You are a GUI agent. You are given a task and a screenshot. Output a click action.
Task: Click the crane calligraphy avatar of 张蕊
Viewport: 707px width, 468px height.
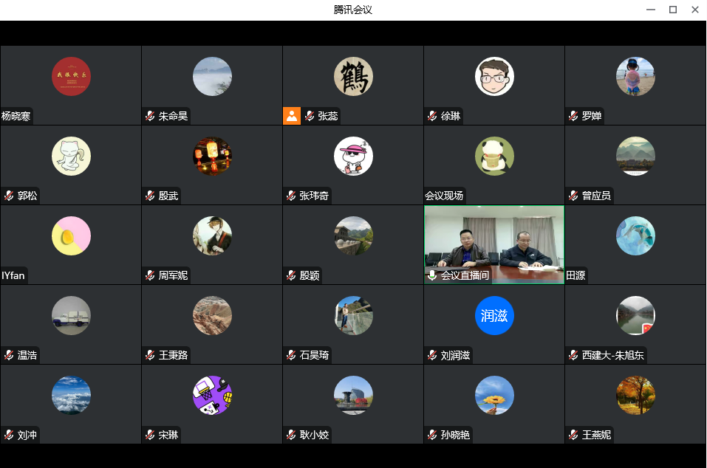353,77
